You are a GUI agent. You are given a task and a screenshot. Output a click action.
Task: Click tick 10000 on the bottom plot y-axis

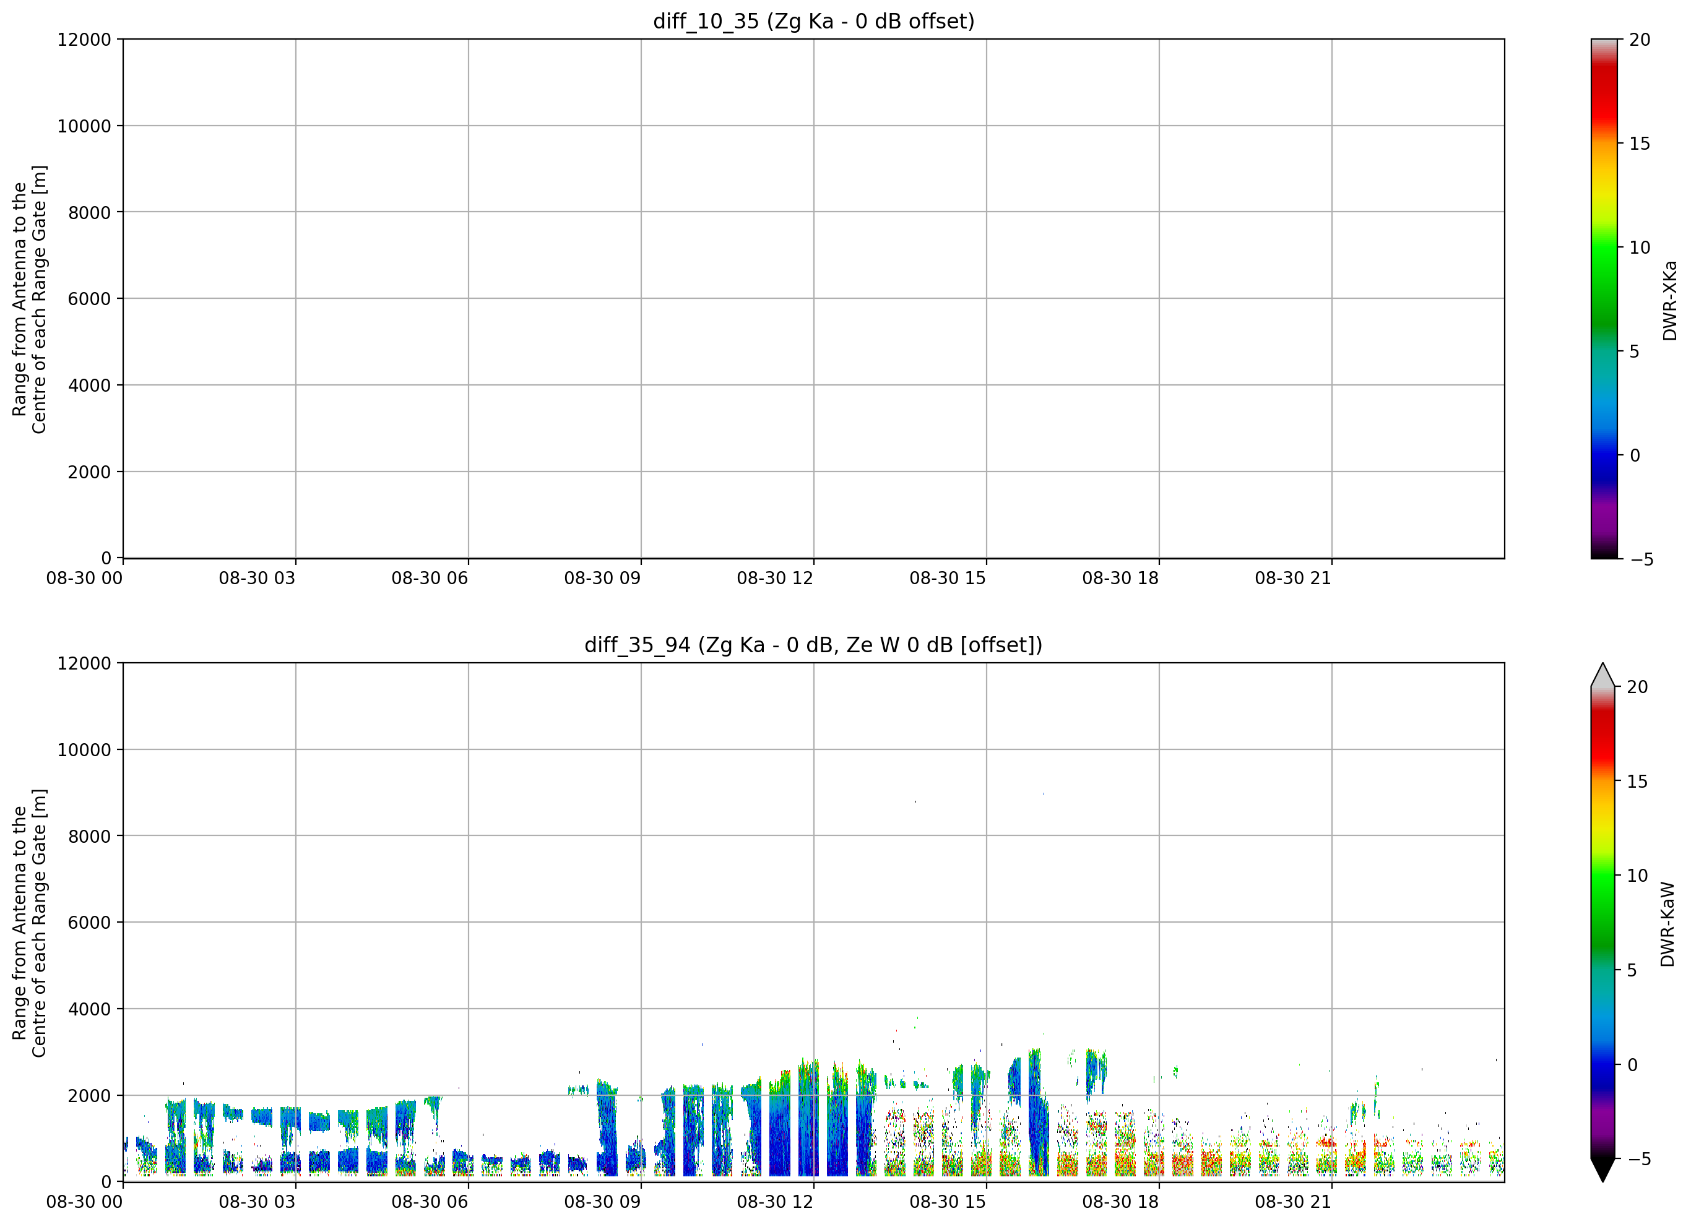(84, 750)
